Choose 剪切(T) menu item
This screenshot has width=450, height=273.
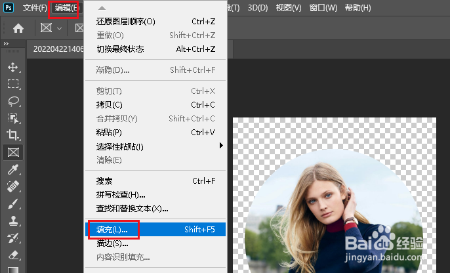click(155, 91)
